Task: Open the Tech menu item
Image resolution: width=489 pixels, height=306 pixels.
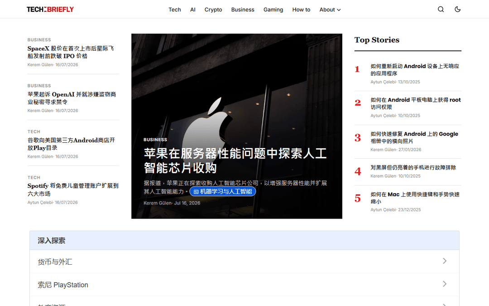Action: (x=175, y=10)
